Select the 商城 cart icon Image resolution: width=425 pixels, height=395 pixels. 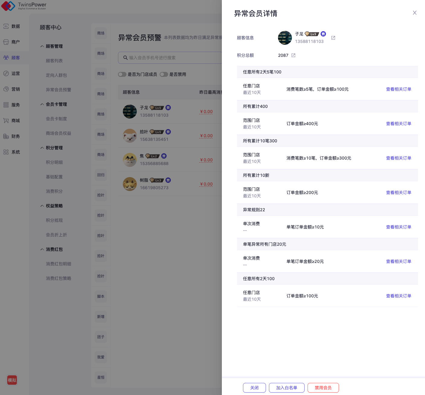[6, 121]
